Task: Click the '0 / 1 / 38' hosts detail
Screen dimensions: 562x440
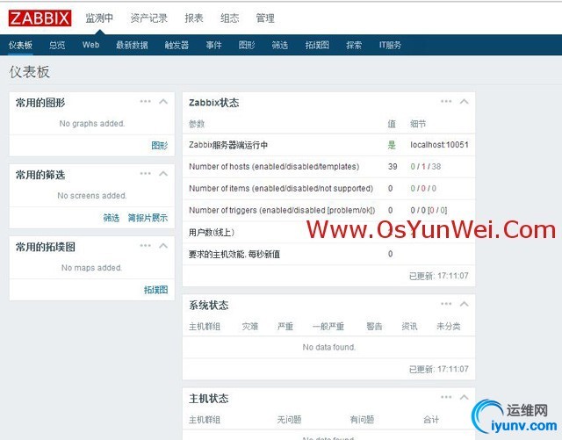Action: pos(426,167)
